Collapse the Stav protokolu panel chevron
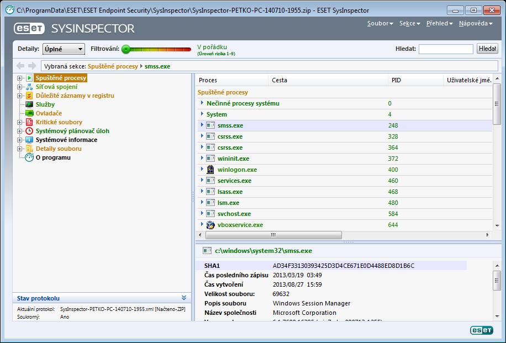This screenshot has width=506, height=343. click(x=184, y=298)
